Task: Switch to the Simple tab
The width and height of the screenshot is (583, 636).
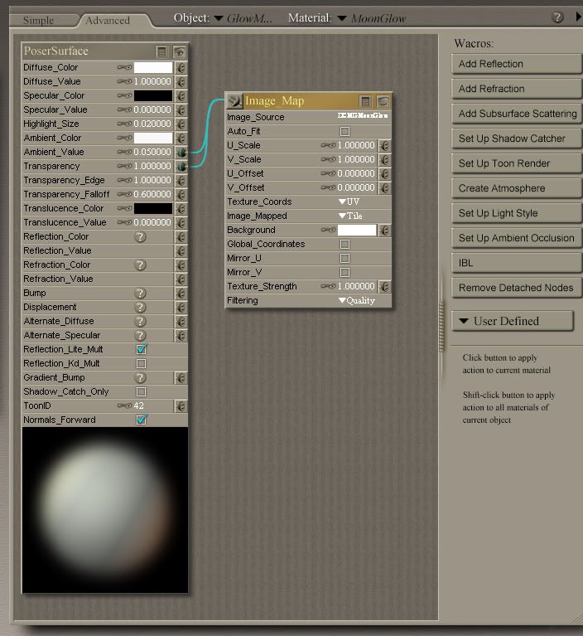Action: point(38,20)
